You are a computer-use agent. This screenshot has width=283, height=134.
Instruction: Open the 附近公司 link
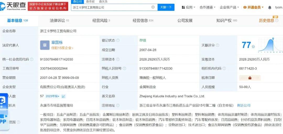tap(244, 105)
